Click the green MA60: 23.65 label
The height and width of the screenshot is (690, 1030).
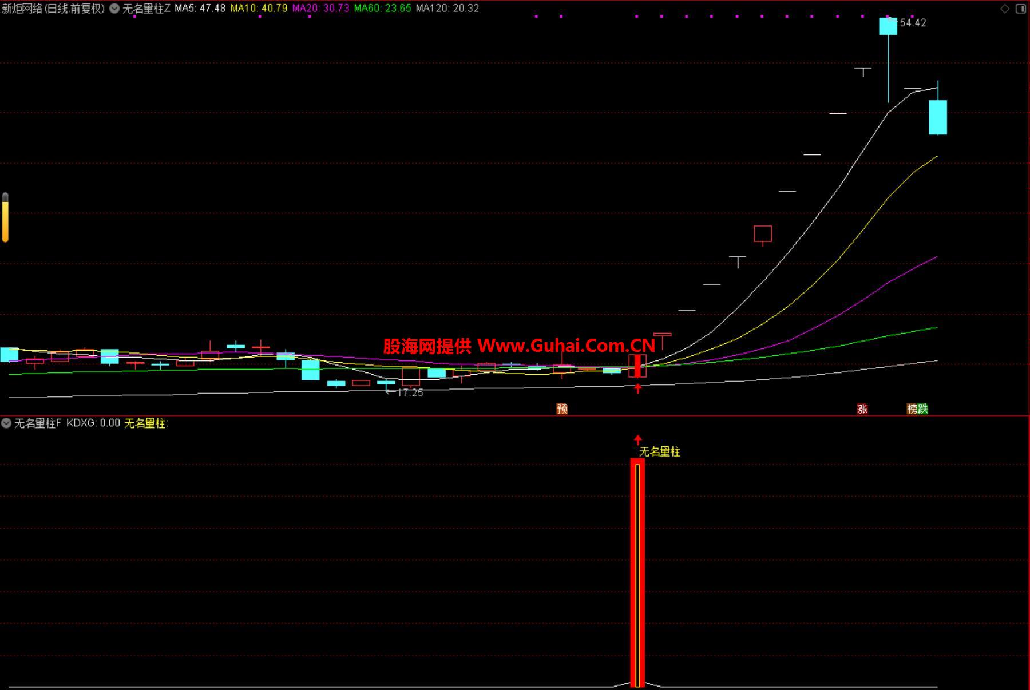382,9
